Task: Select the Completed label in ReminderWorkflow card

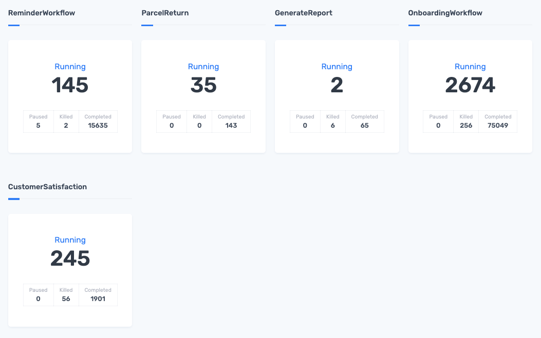Action: (x=98, y=117)
